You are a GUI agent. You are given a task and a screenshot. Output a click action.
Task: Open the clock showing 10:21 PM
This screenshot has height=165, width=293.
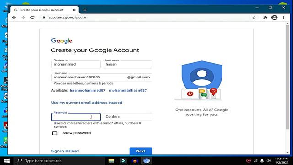[282, 161]
